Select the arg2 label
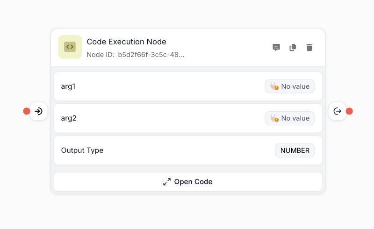Screen dimensions: 374x229 point(69,118)
